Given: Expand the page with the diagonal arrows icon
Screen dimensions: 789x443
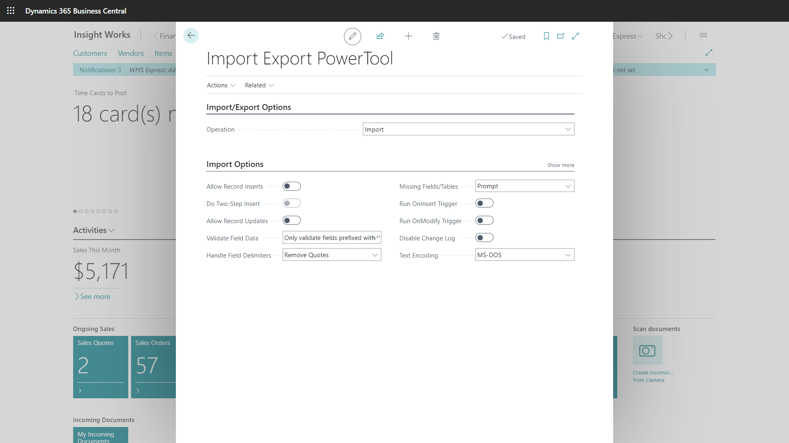Looking at the screenshot, I should (575, 36).
